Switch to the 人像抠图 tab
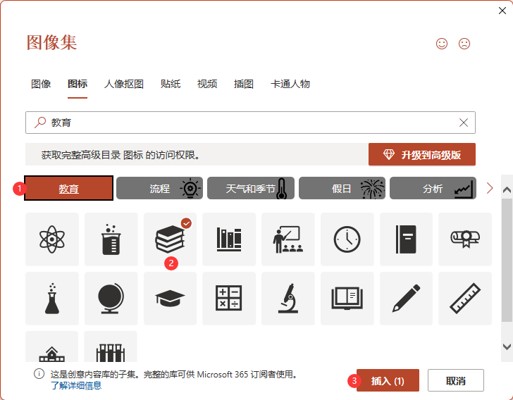 [124, 84]
